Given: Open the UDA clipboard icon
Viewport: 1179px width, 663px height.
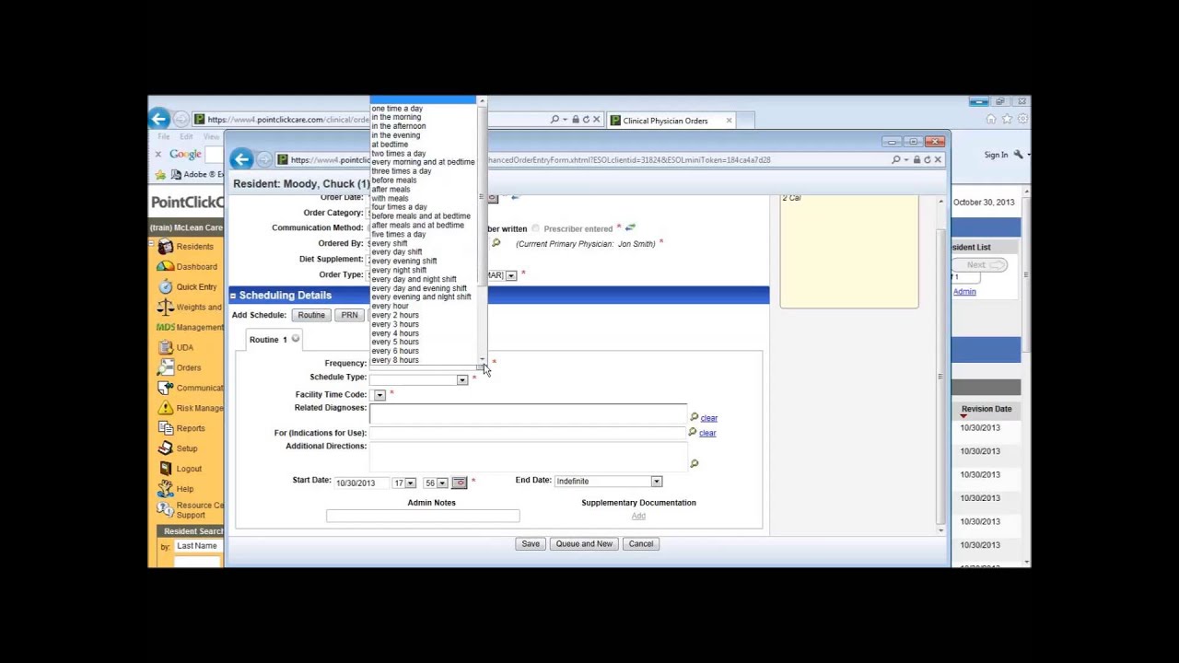Looking at the screenshot, I should [x=165, y=348].
